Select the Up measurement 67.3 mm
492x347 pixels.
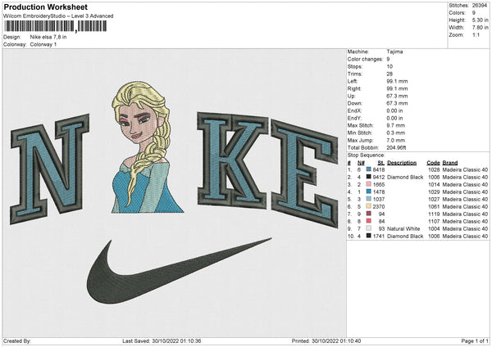pos(397,96)
